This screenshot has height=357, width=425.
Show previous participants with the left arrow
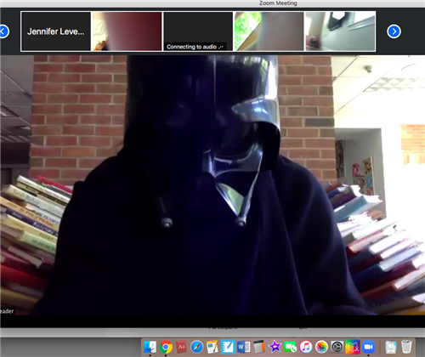[3, 31]
